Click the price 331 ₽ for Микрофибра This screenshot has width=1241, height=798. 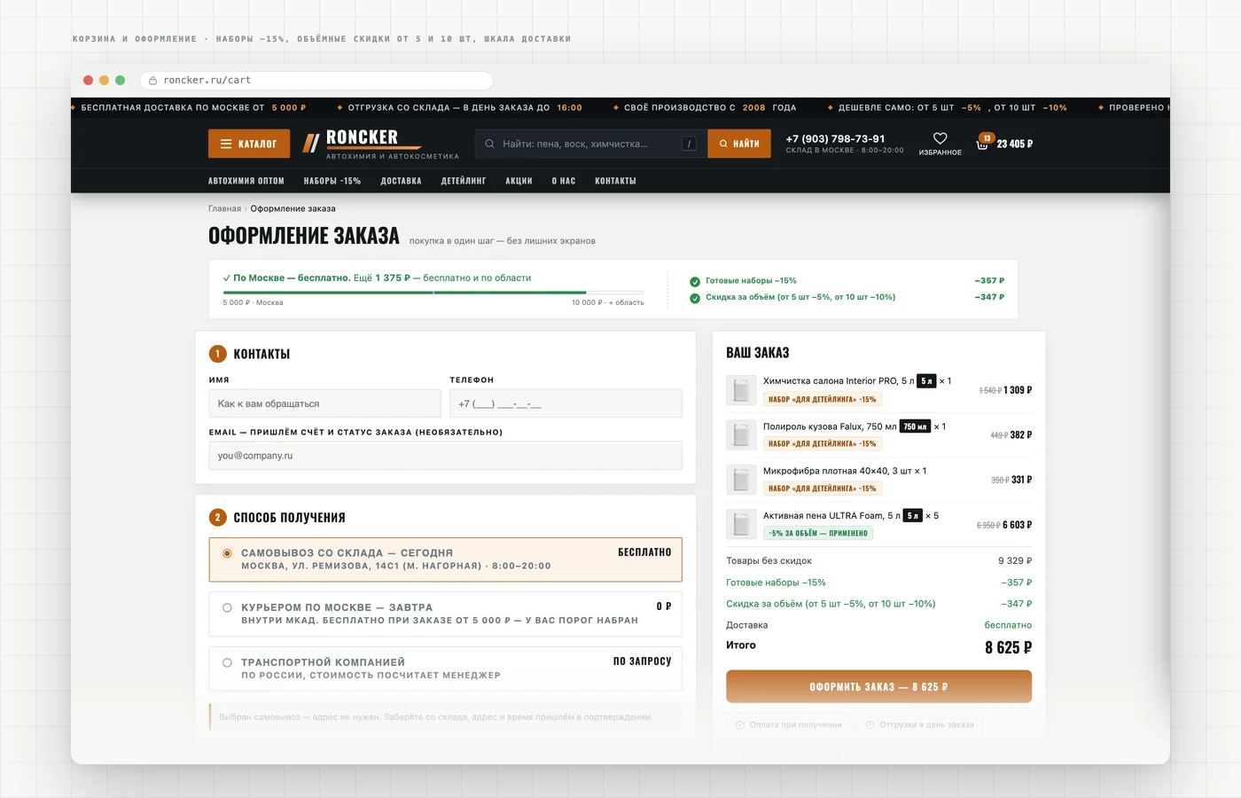[1022, 480]
